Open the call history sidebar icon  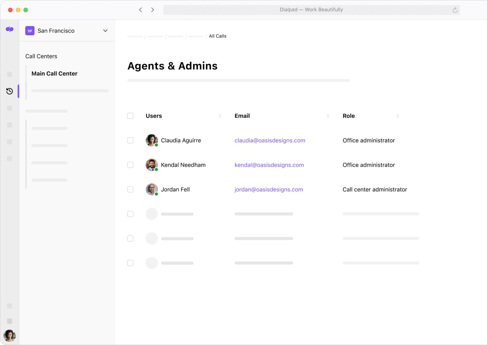[9, 91]
